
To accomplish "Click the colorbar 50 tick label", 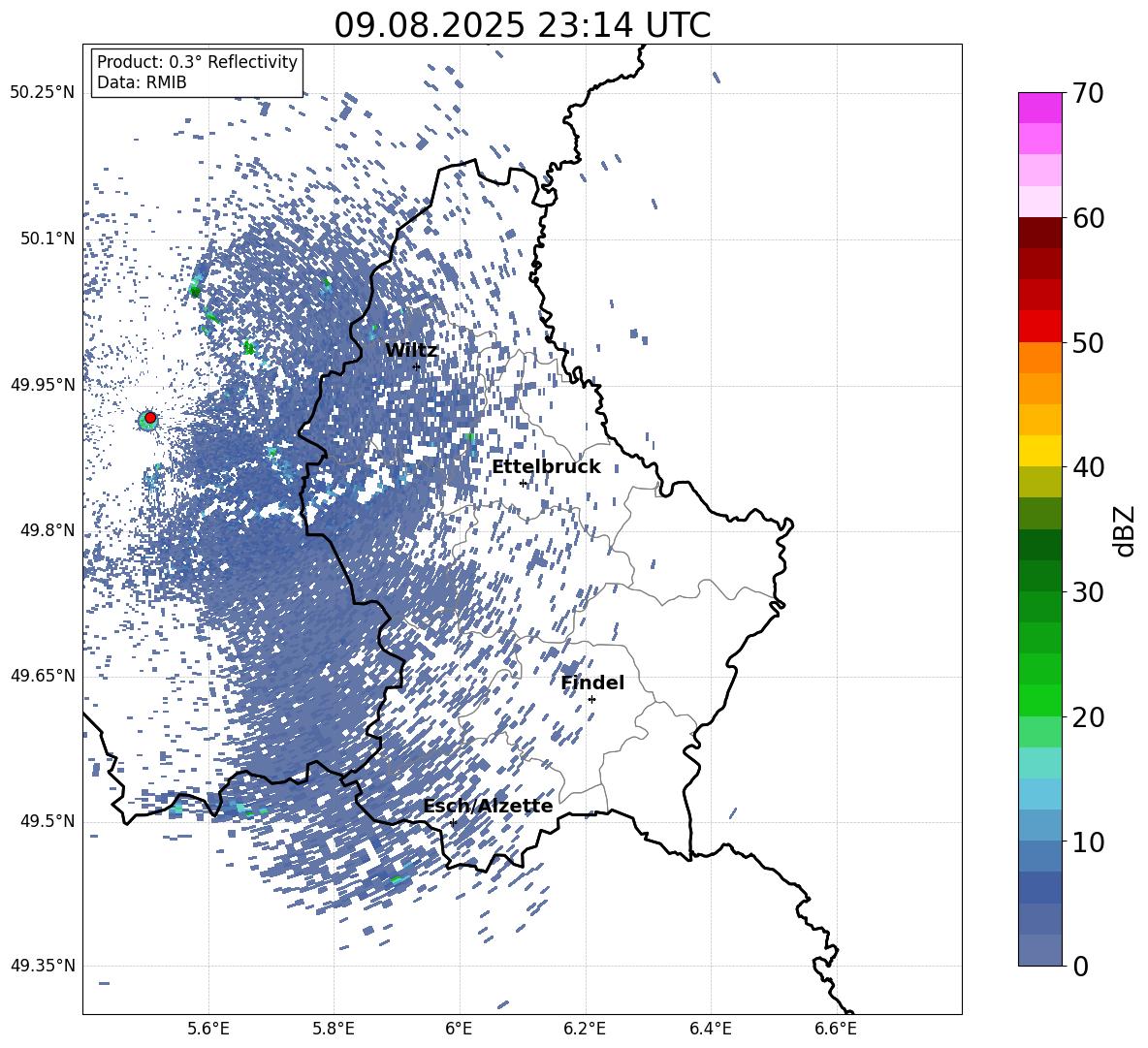I will point(1088,342).
